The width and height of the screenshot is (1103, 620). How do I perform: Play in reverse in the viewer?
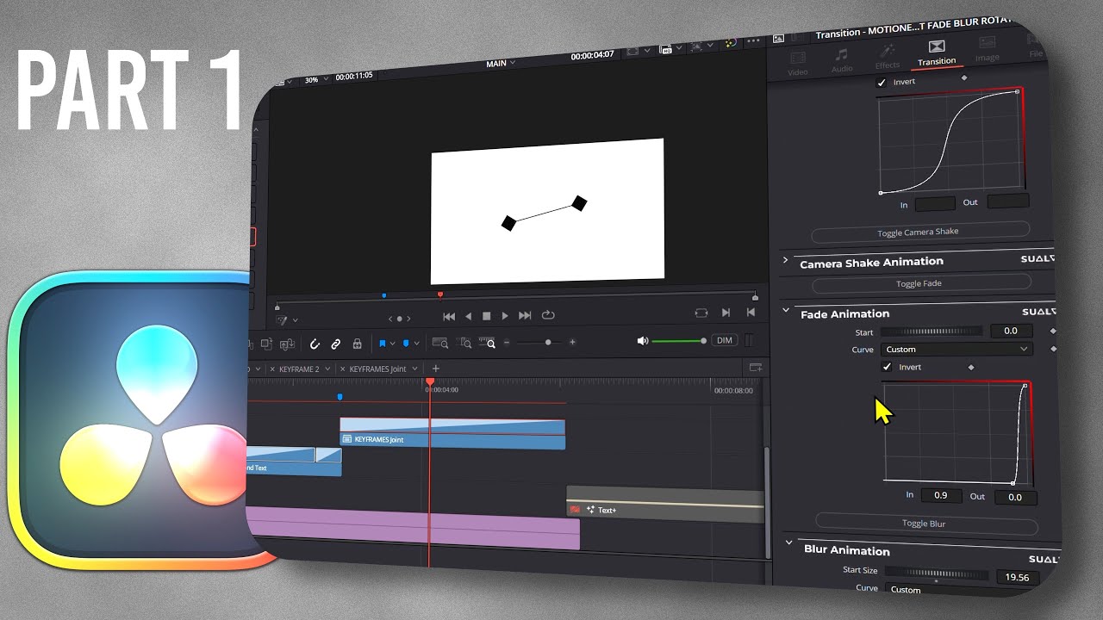pos(469,316)
